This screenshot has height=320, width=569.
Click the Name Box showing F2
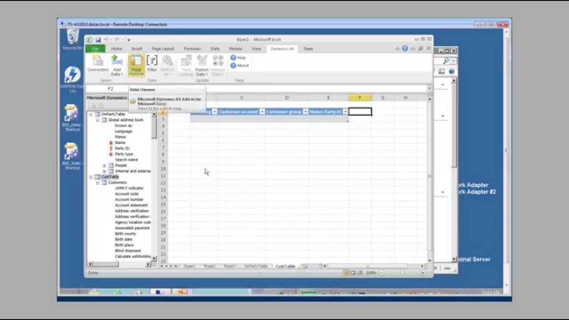coord(107,89)
